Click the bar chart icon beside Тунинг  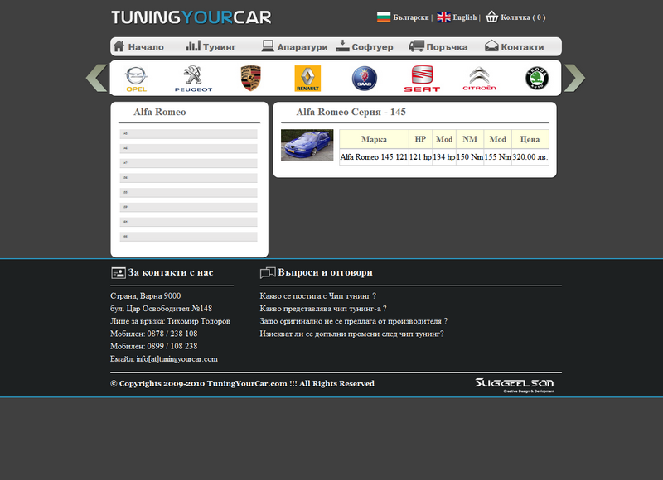click(x=193, y=46)
